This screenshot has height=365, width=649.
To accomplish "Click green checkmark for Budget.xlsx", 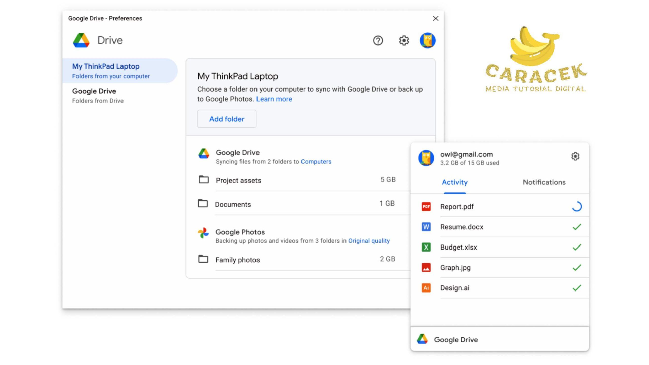I will pyautogui.click(x=577, y=247).
